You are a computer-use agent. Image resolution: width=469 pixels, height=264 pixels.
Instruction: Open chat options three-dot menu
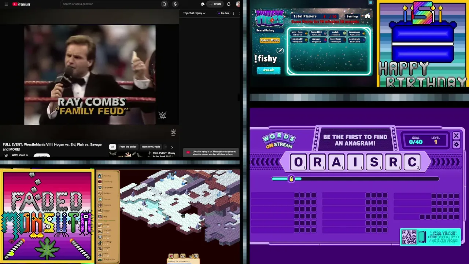pyautogui.click(x=234, y=13)
